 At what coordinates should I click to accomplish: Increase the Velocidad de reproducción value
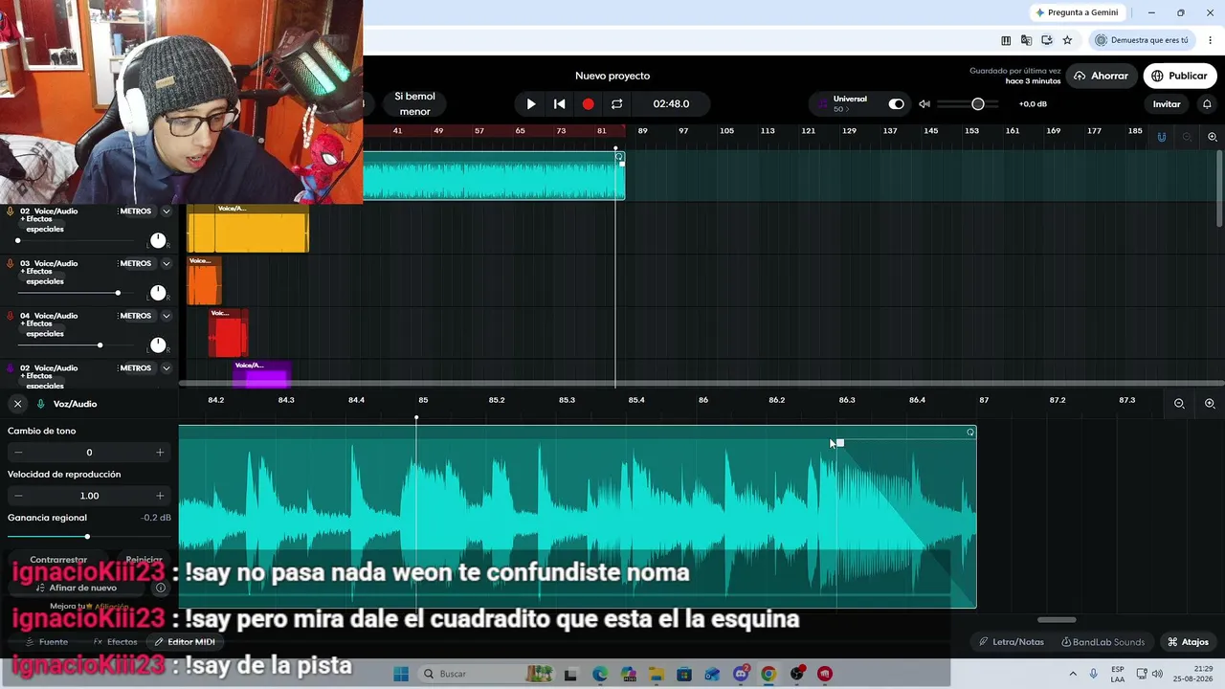click(160, 496)
